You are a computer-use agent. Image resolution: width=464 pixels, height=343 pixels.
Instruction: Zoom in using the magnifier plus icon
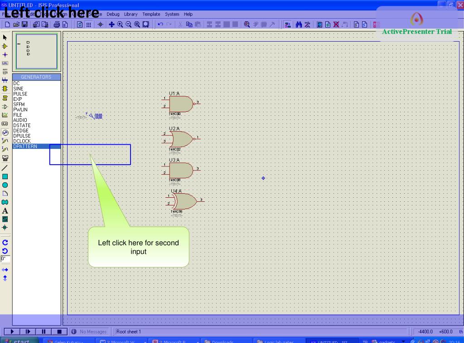[120, 24]
